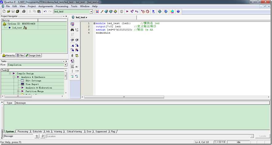Switch to the Error messages tab
This screenshot has height=145, width=272.
(89, 132)
